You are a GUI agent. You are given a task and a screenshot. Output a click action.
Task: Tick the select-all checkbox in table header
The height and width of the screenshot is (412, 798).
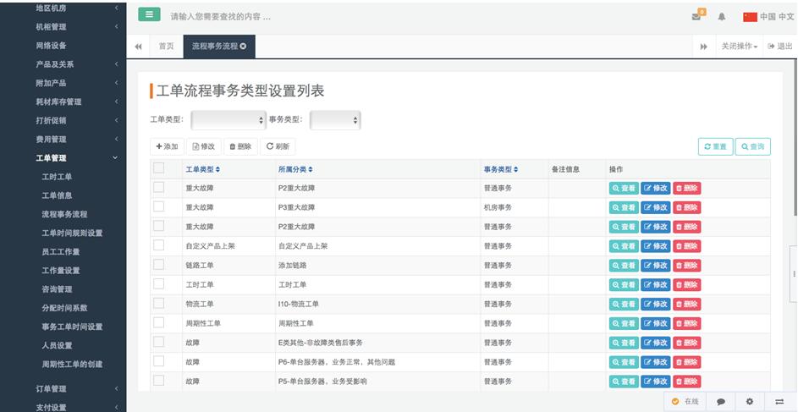click(x=158, y=168)
